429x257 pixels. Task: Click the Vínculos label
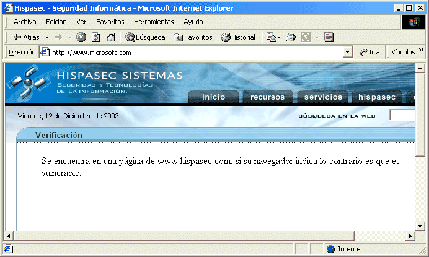pyautogui.click(x=403, y=52)
